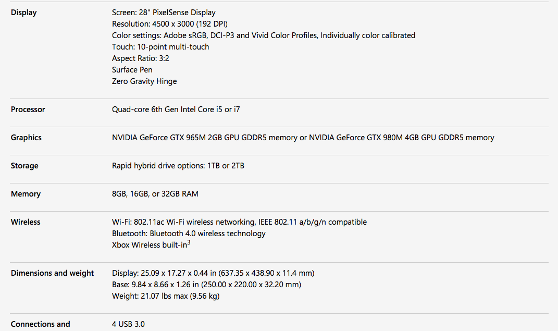Click the Connections and heading at bottom

[x=41, y=324]
